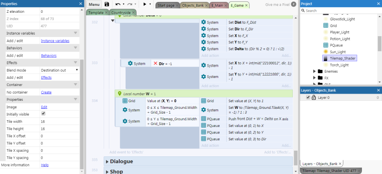Open the Blend mode dropdown
Screen dimensions: 382x174
59,70
